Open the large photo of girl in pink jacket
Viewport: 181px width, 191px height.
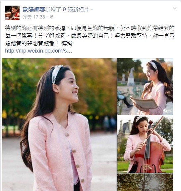coord(59,125)
